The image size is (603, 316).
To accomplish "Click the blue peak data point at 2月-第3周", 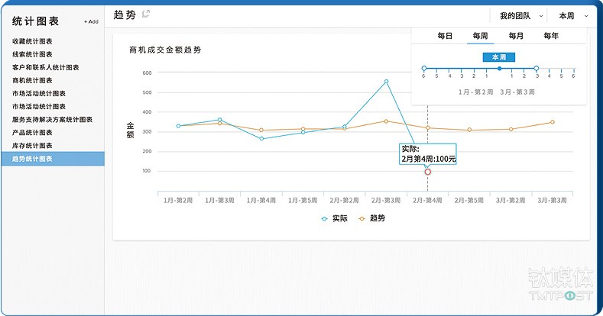I will [x=386, y=81].
